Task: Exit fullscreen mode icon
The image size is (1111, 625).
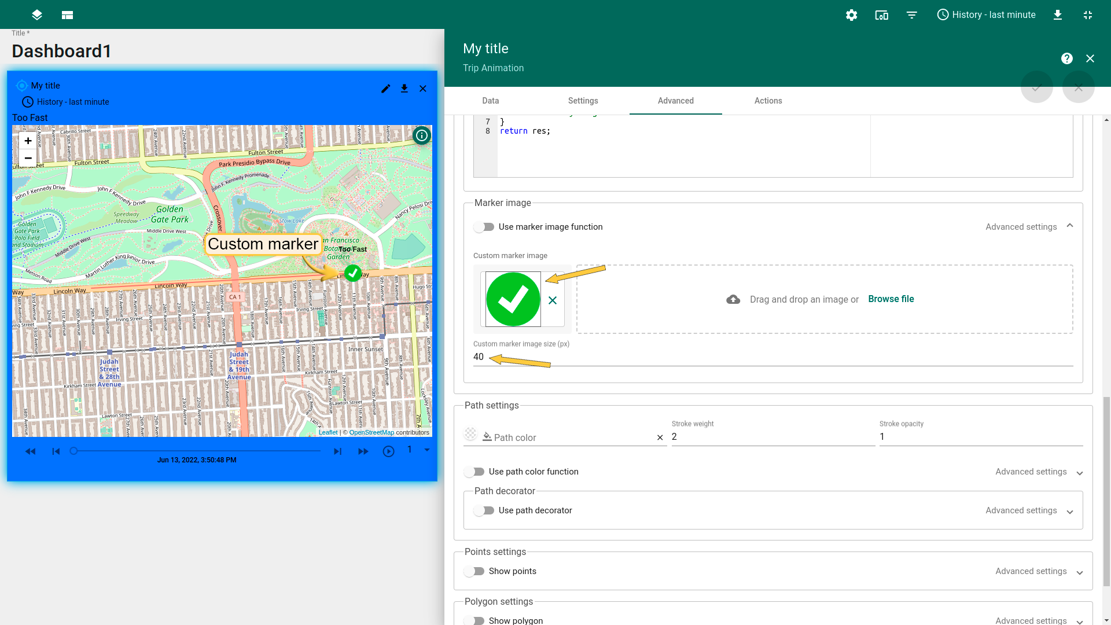Action: tap(1088, 15)
